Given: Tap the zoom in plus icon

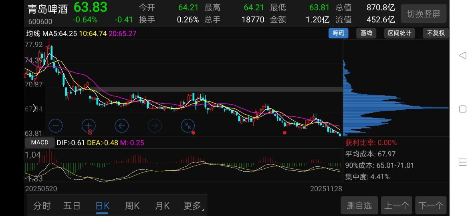Looking at the screenshot, I should click(89, 126).
